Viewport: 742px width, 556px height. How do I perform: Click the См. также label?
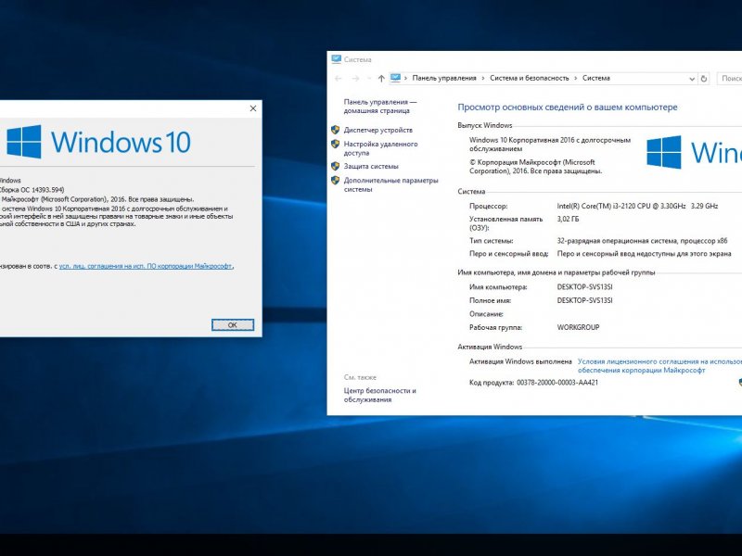click(360, 377)
